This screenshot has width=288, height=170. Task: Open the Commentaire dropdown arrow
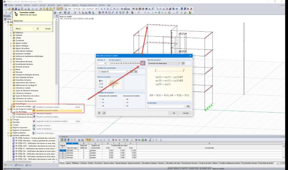(x=185, y=107)
